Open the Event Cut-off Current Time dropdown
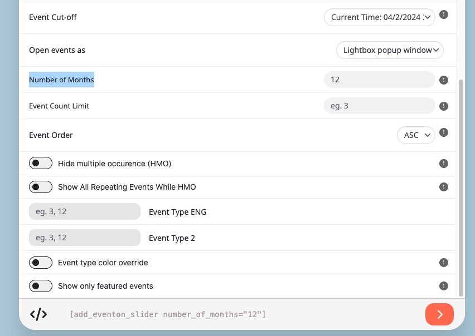Screen dimensions: 475x336 [380, 17]
